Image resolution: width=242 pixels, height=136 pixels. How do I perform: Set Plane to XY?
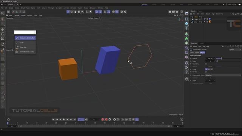point(206,69)
